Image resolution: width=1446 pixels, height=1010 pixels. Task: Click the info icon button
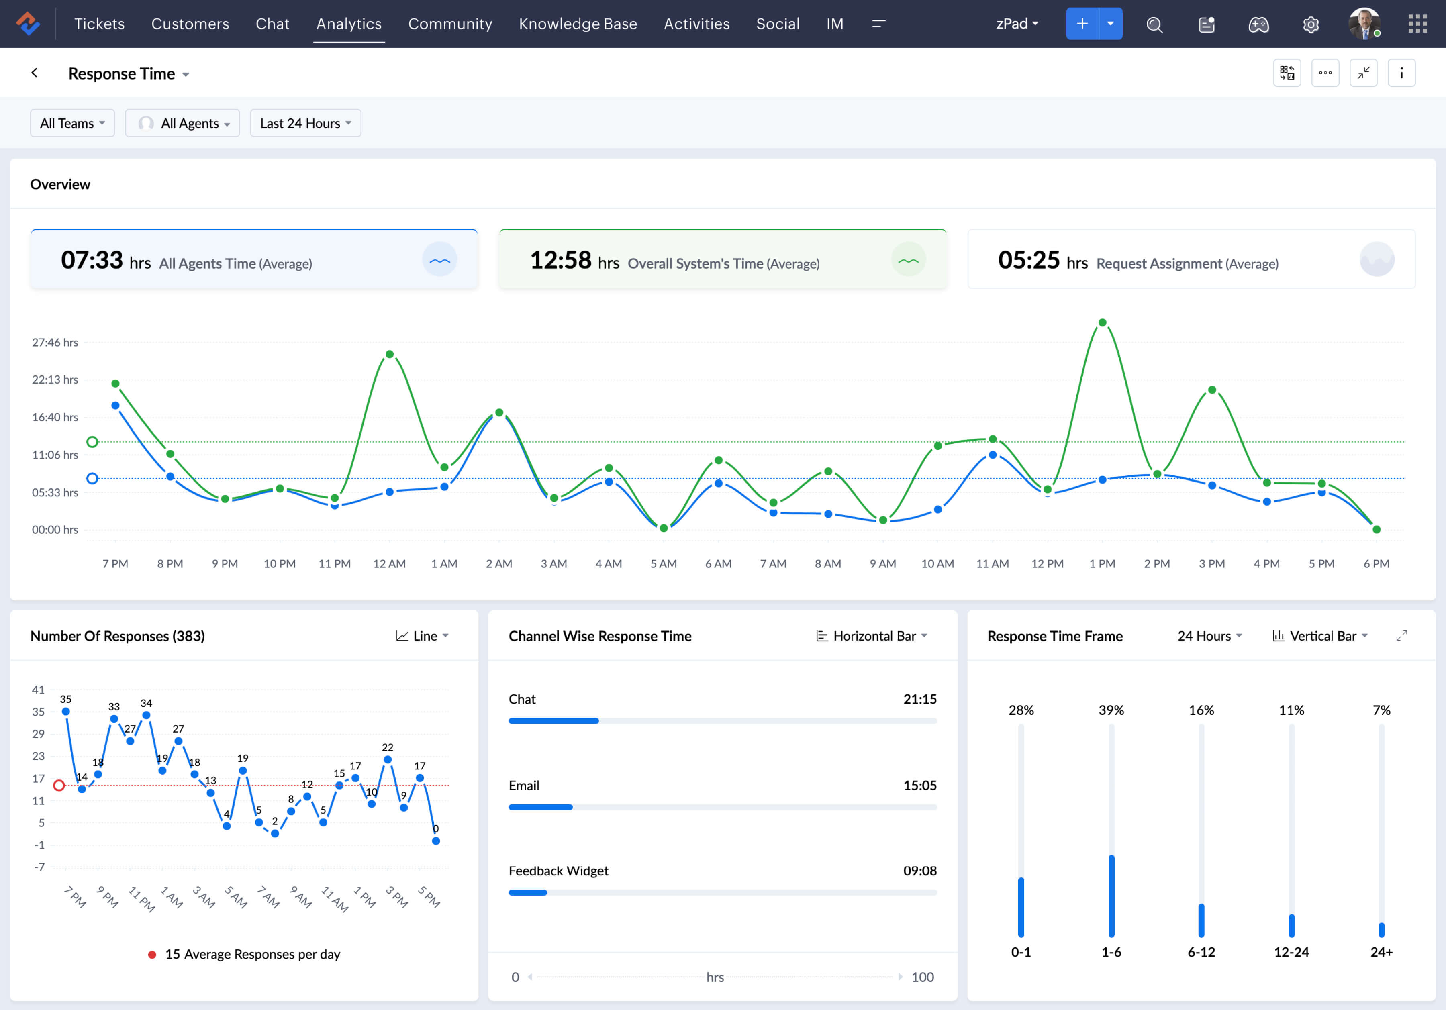[1401, 73]
